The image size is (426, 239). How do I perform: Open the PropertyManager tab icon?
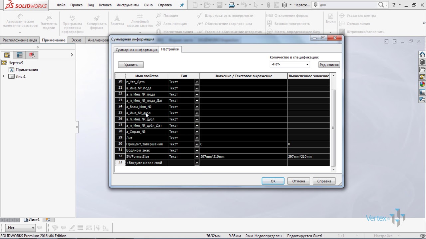pyautogui.click(x=19, y=55)
